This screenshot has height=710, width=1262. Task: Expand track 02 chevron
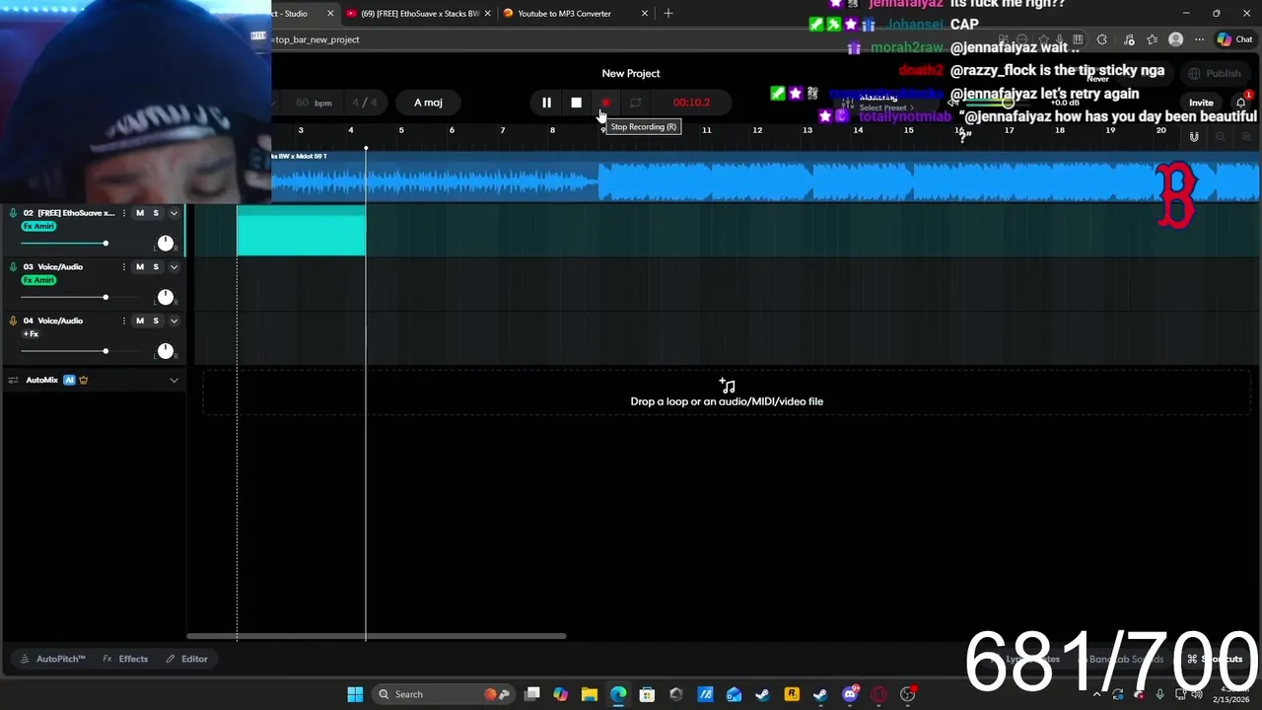click(175, 213)
